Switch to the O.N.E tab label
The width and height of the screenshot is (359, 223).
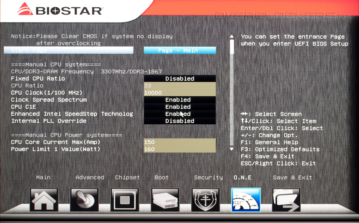tap(243, 178)
